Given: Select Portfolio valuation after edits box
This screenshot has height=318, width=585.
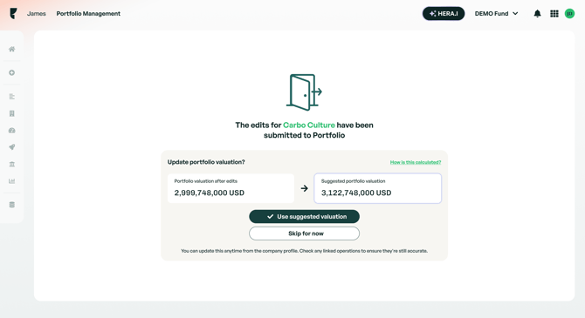Looking at the screenshot, I should [231, 188].
